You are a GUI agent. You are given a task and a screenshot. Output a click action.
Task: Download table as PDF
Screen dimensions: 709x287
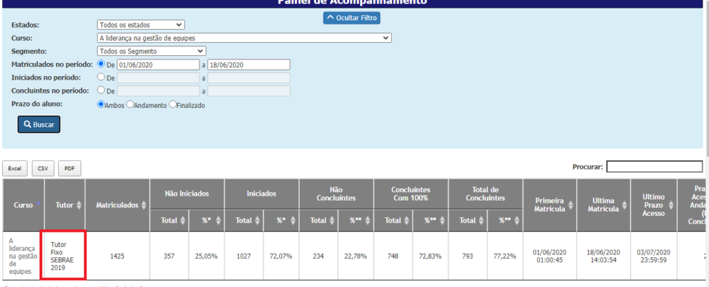point(70,168)
